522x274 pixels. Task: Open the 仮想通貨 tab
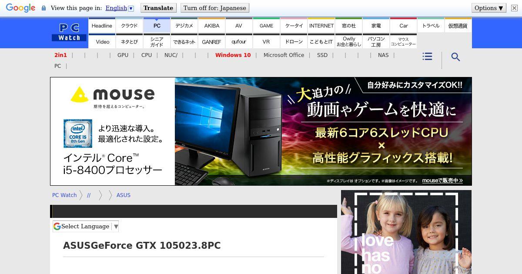click(458, 25)
